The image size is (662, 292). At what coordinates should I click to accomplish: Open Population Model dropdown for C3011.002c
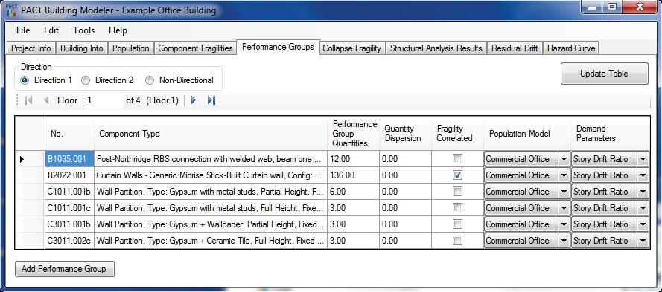(x=564, y=241)
